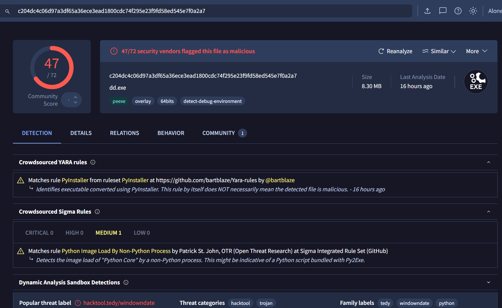Click info icon beside Crowdsourced YARA rules
Viewport: 502px width, 308px height.
pos(93,162)
